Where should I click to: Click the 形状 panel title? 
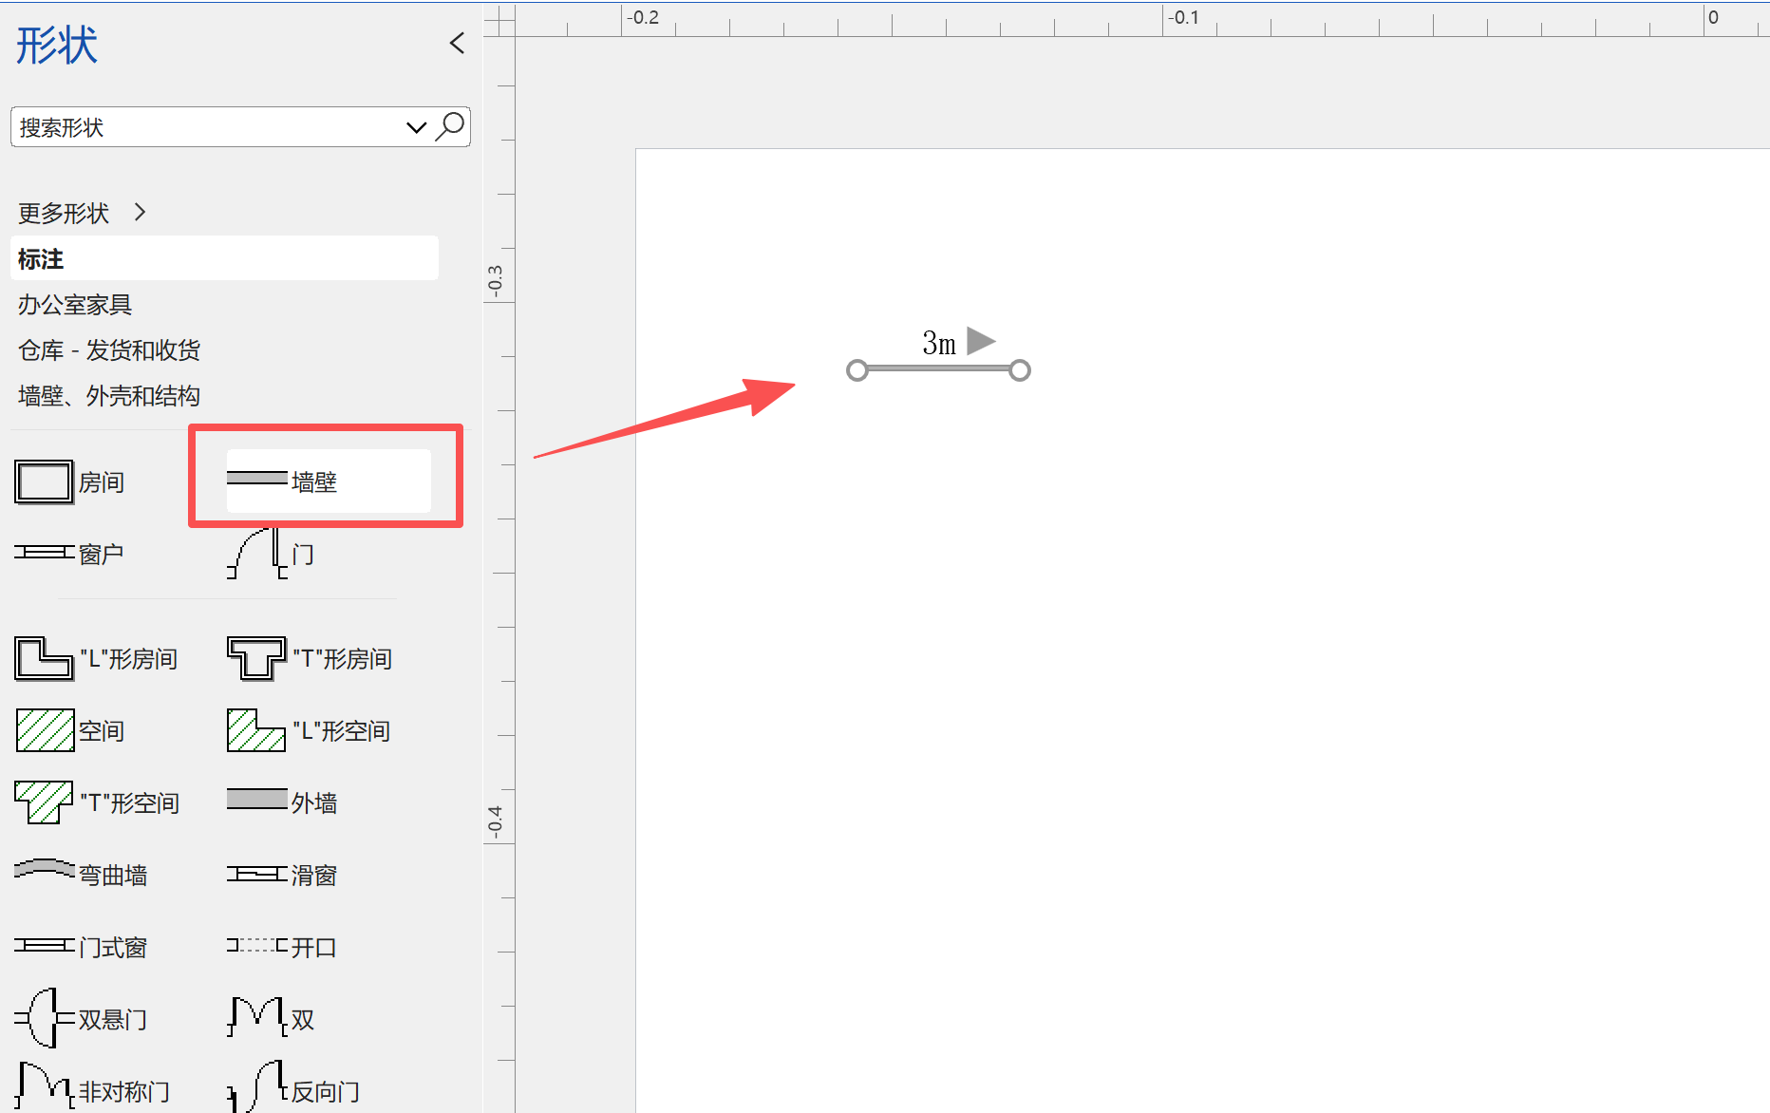(x=57, y=46)
